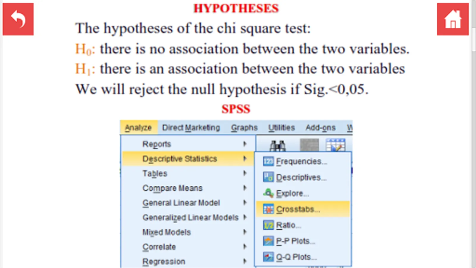Choose Frequencies... from the submenu
The height and width of the screenshot is (268, 476).
tap(303, 161)
